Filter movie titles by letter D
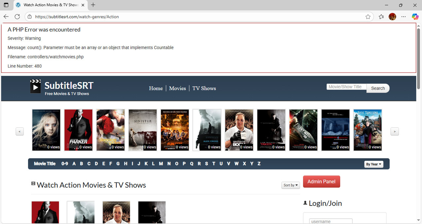Image resolution: width=422 pixels, height=224 pixels. (96, 164)
